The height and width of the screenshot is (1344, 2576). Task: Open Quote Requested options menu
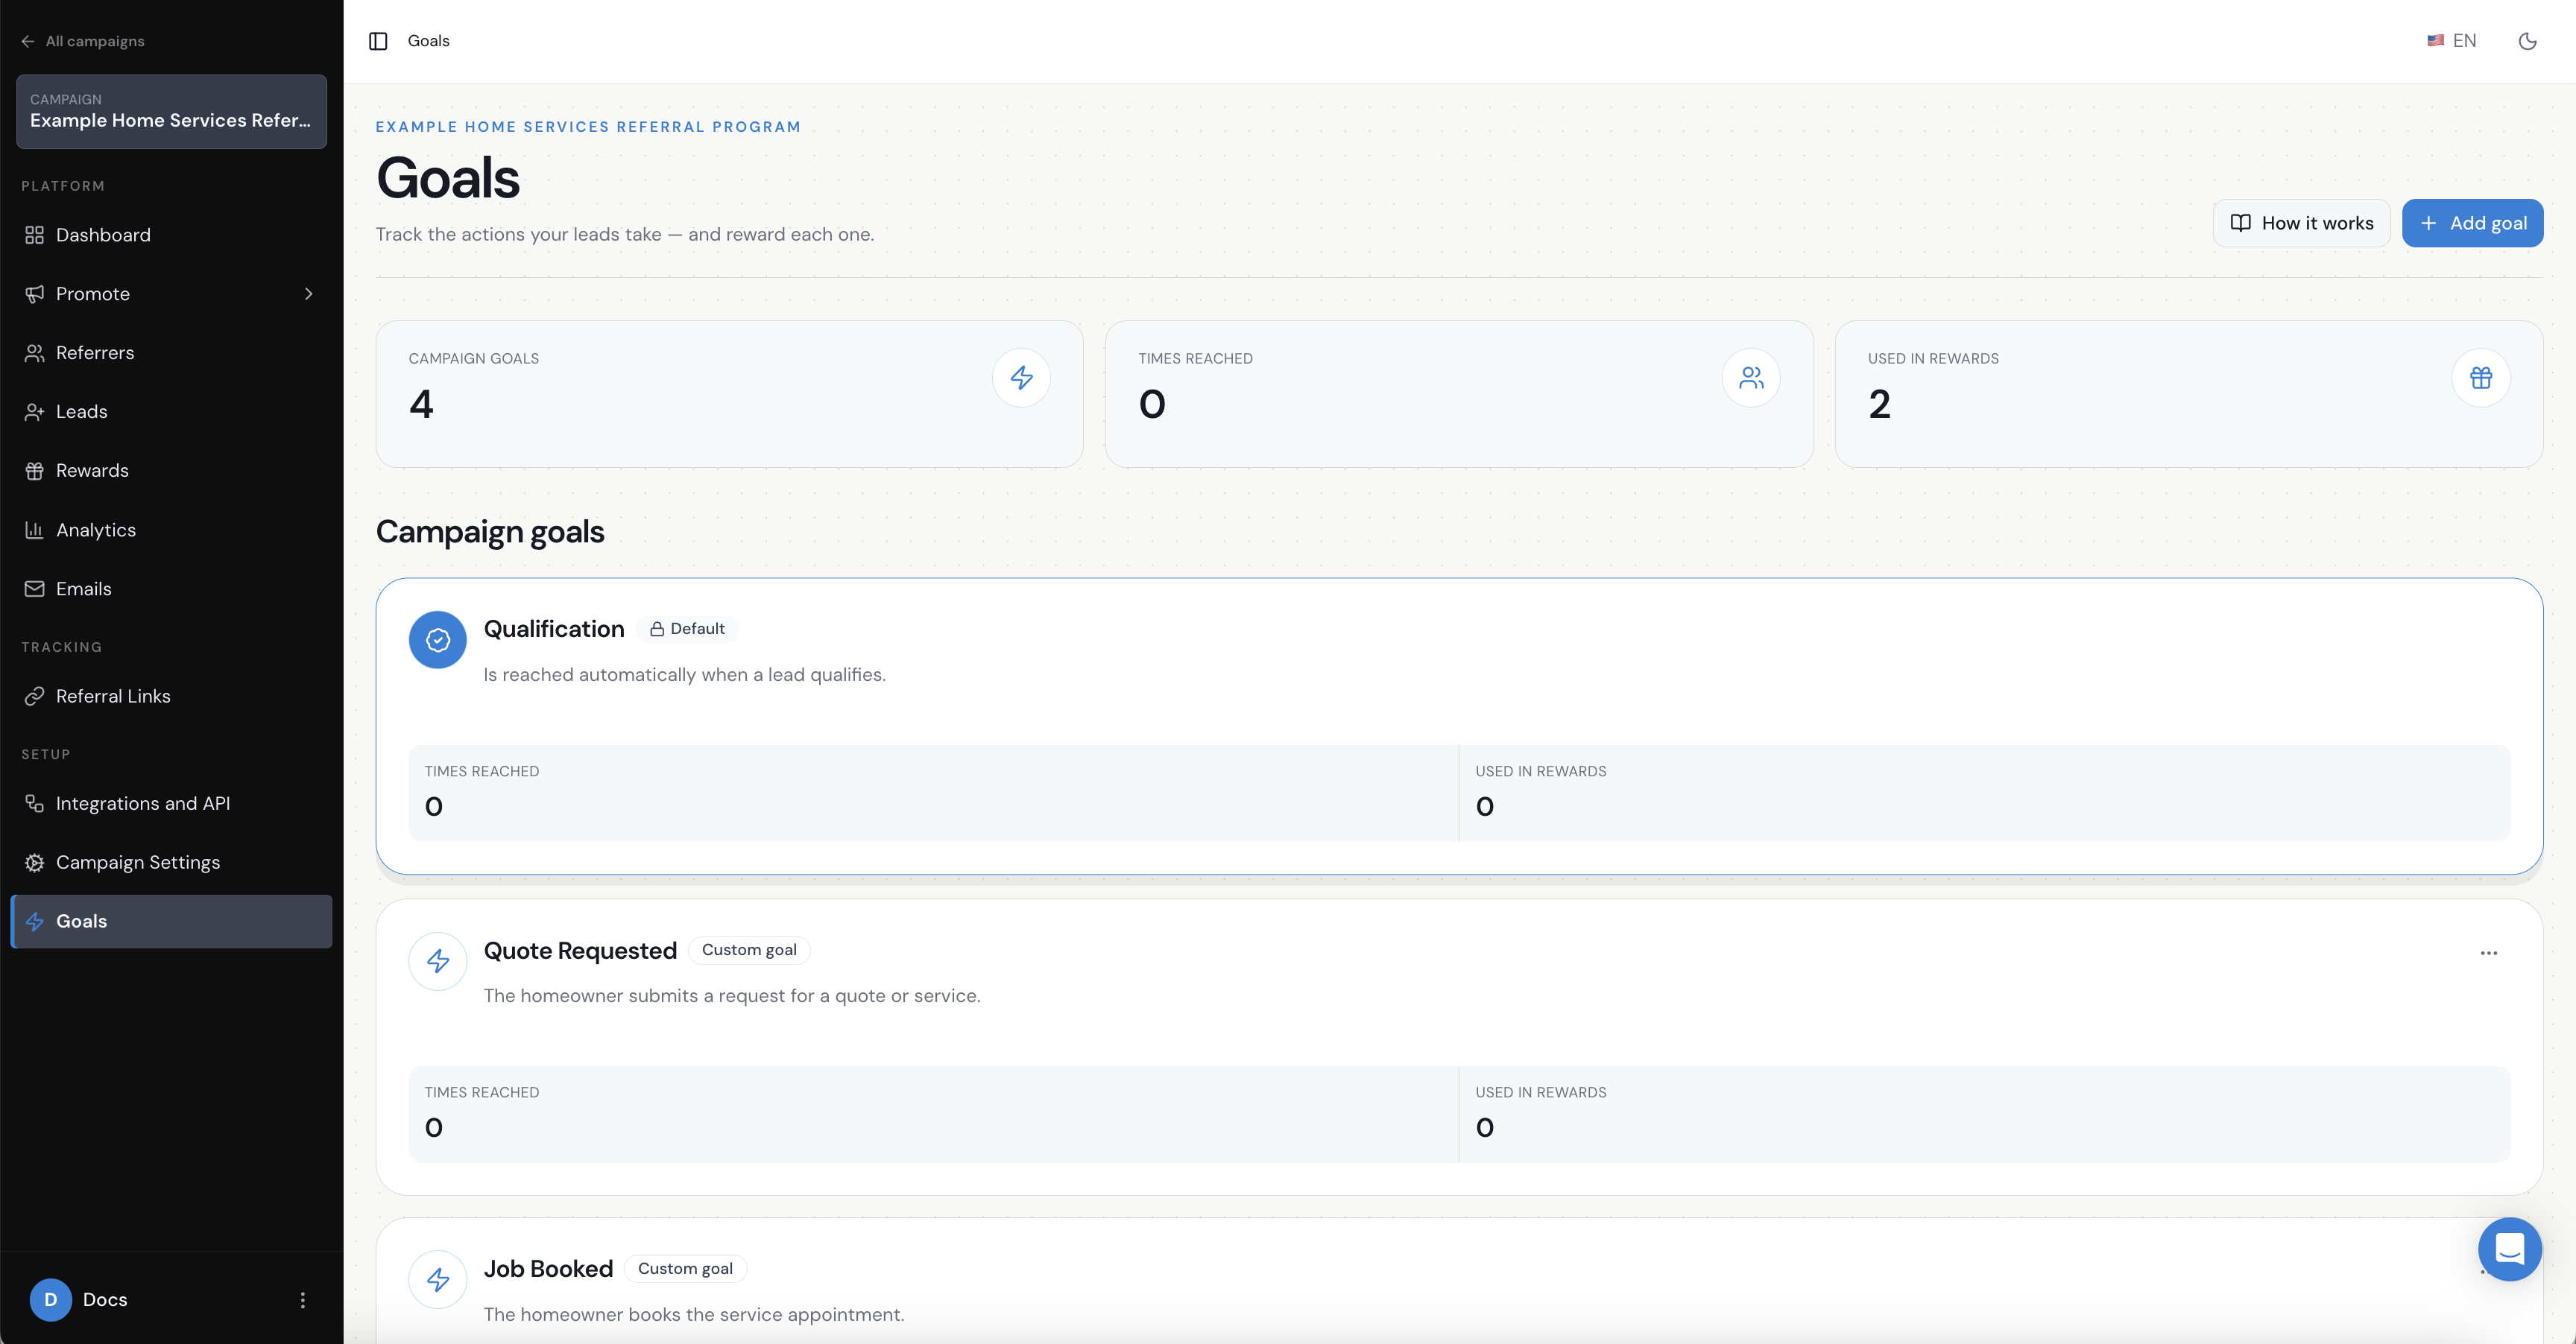click(2488, 954)
